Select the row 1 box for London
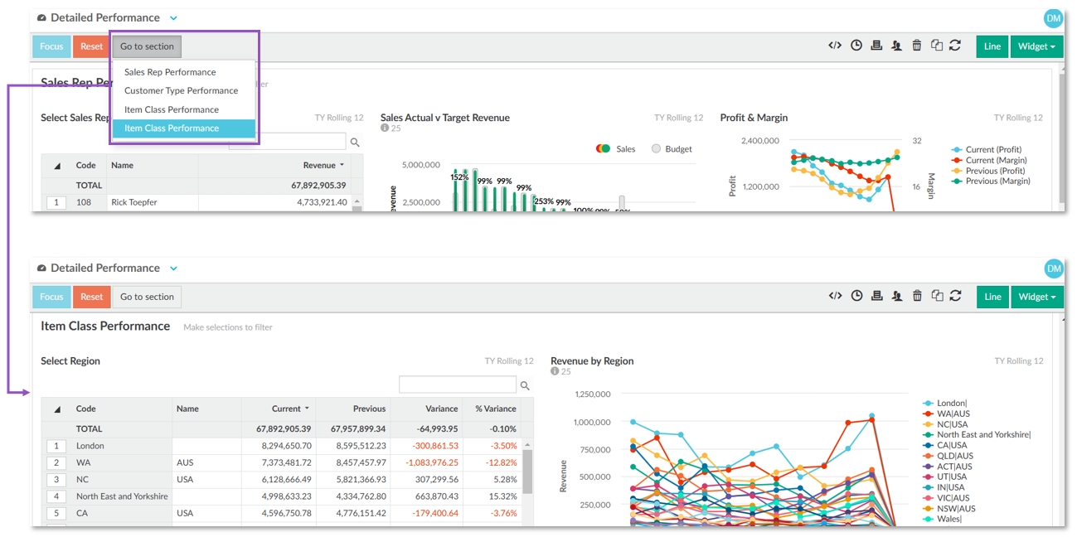 [56, 446]
